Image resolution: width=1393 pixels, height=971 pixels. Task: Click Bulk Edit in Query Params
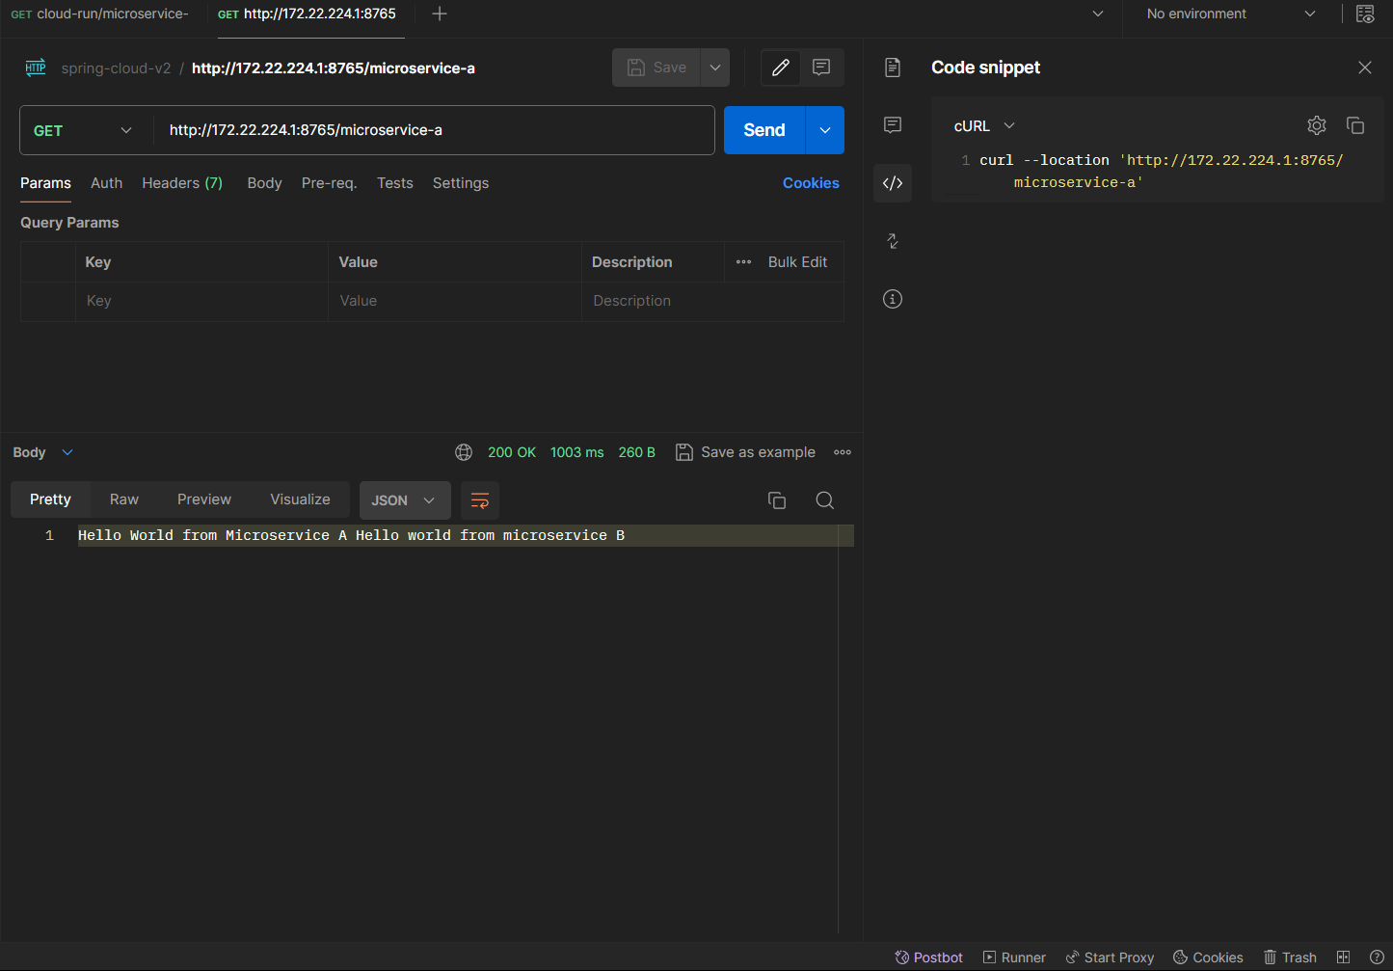click(x=797, y=262)
